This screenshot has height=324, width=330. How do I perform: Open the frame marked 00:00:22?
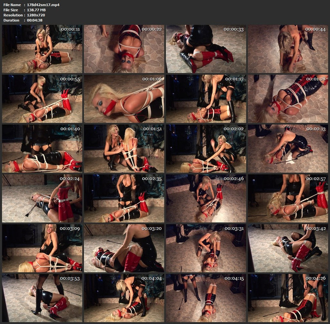point(124,49)
